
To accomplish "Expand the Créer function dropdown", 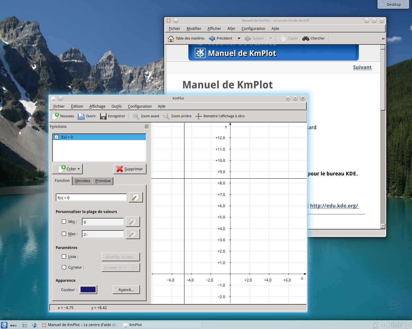I will click(x=68, y=169).
